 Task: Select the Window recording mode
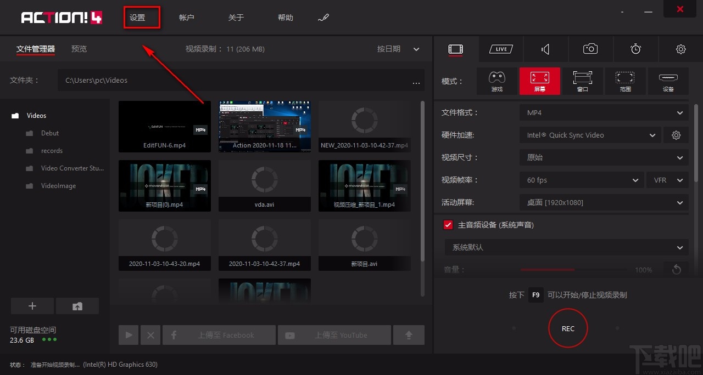click(x=582, y=81)
